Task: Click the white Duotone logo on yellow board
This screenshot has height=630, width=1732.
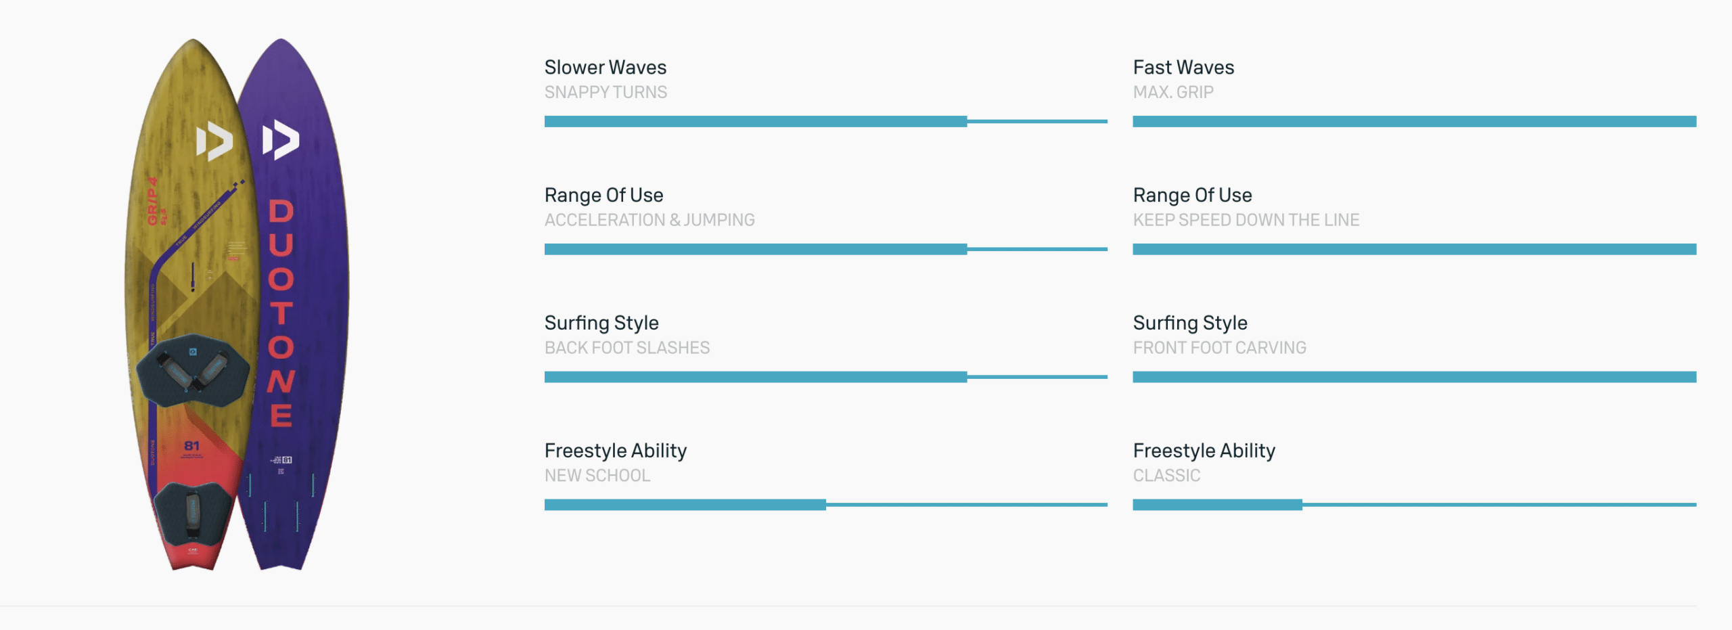Action: 214,141
